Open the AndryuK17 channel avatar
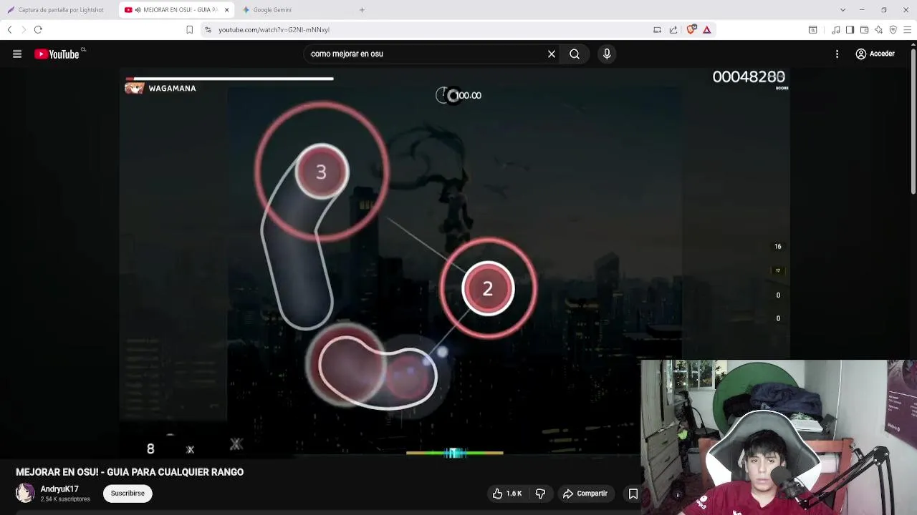The height and width of the screenshot is (515, 917). [x=25, y=493]
